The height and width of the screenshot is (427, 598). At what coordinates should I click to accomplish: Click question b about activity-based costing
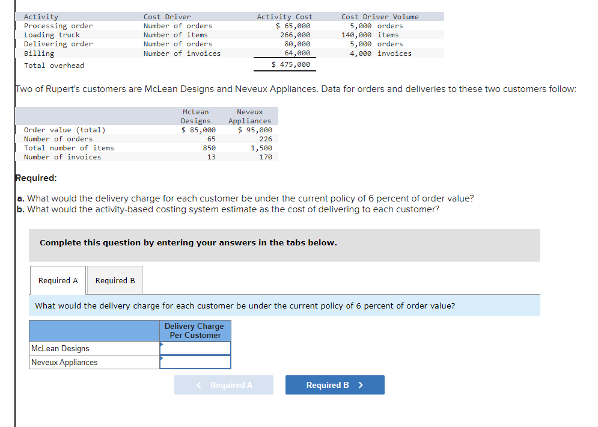[x=228, y=209]
